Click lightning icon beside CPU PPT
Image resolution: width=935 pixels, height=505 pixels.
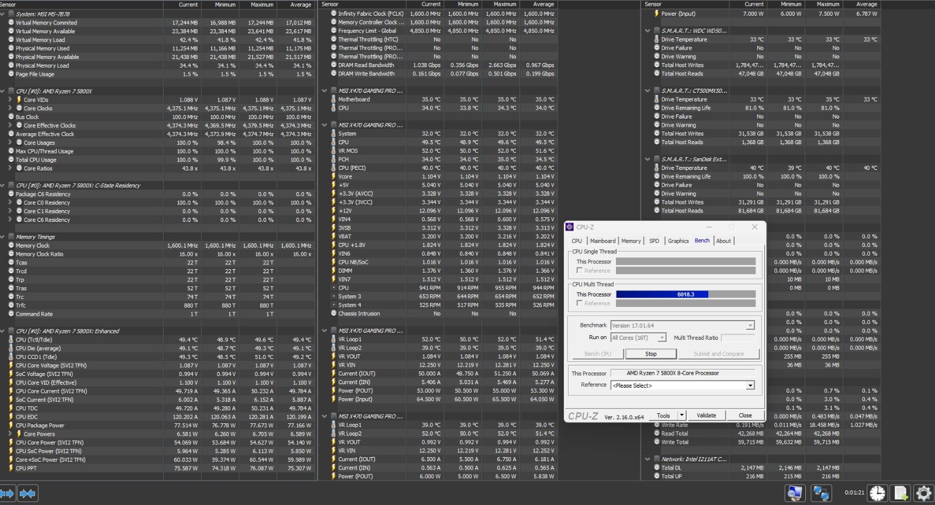point(11,468)
